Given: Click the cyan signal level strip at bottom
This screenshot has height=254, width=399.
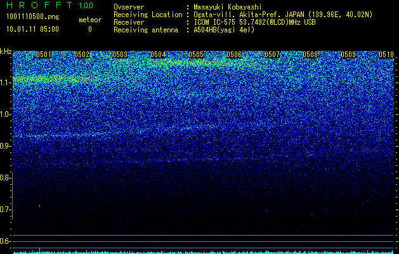Looking at the screenshot, I should click(x=203, y=252).
